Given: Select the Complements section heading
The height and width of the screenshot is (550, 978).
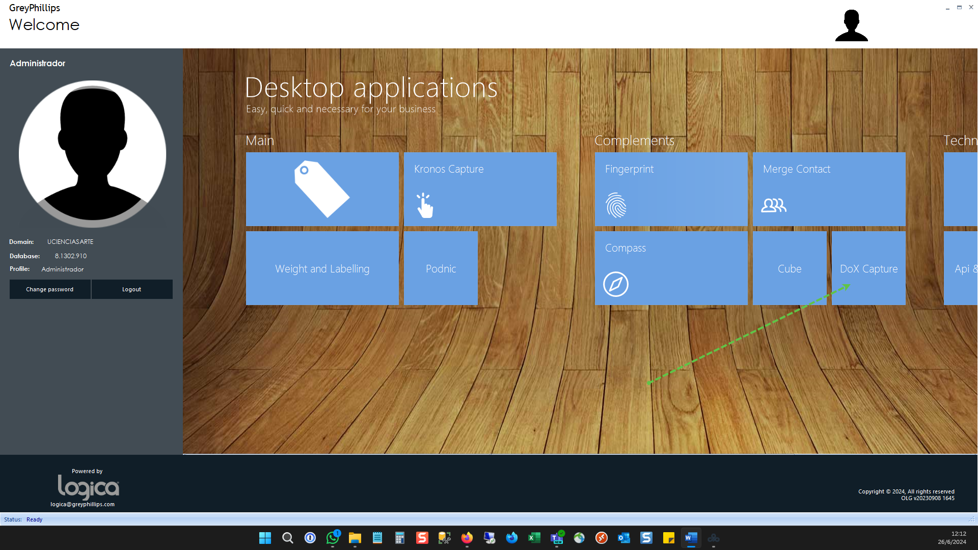Looking at the screenshot, I should [634, 141].
